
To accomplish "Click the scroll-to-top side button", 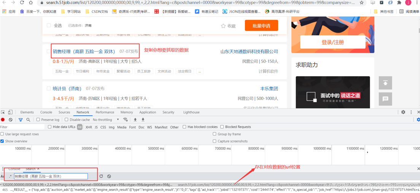I will [x=385, y=83].
